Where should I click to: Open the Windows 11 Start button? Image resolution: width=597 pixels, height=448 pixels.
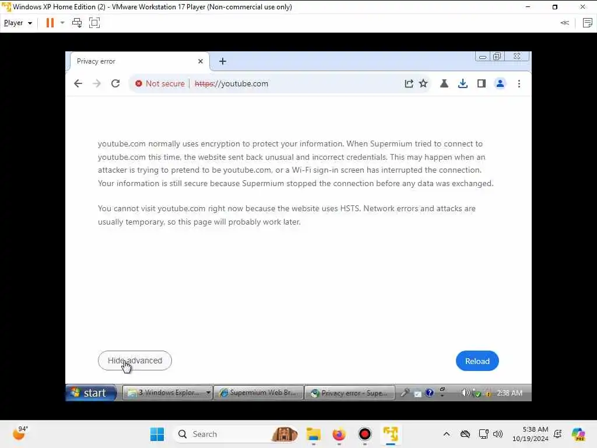[x=157, y=434]
